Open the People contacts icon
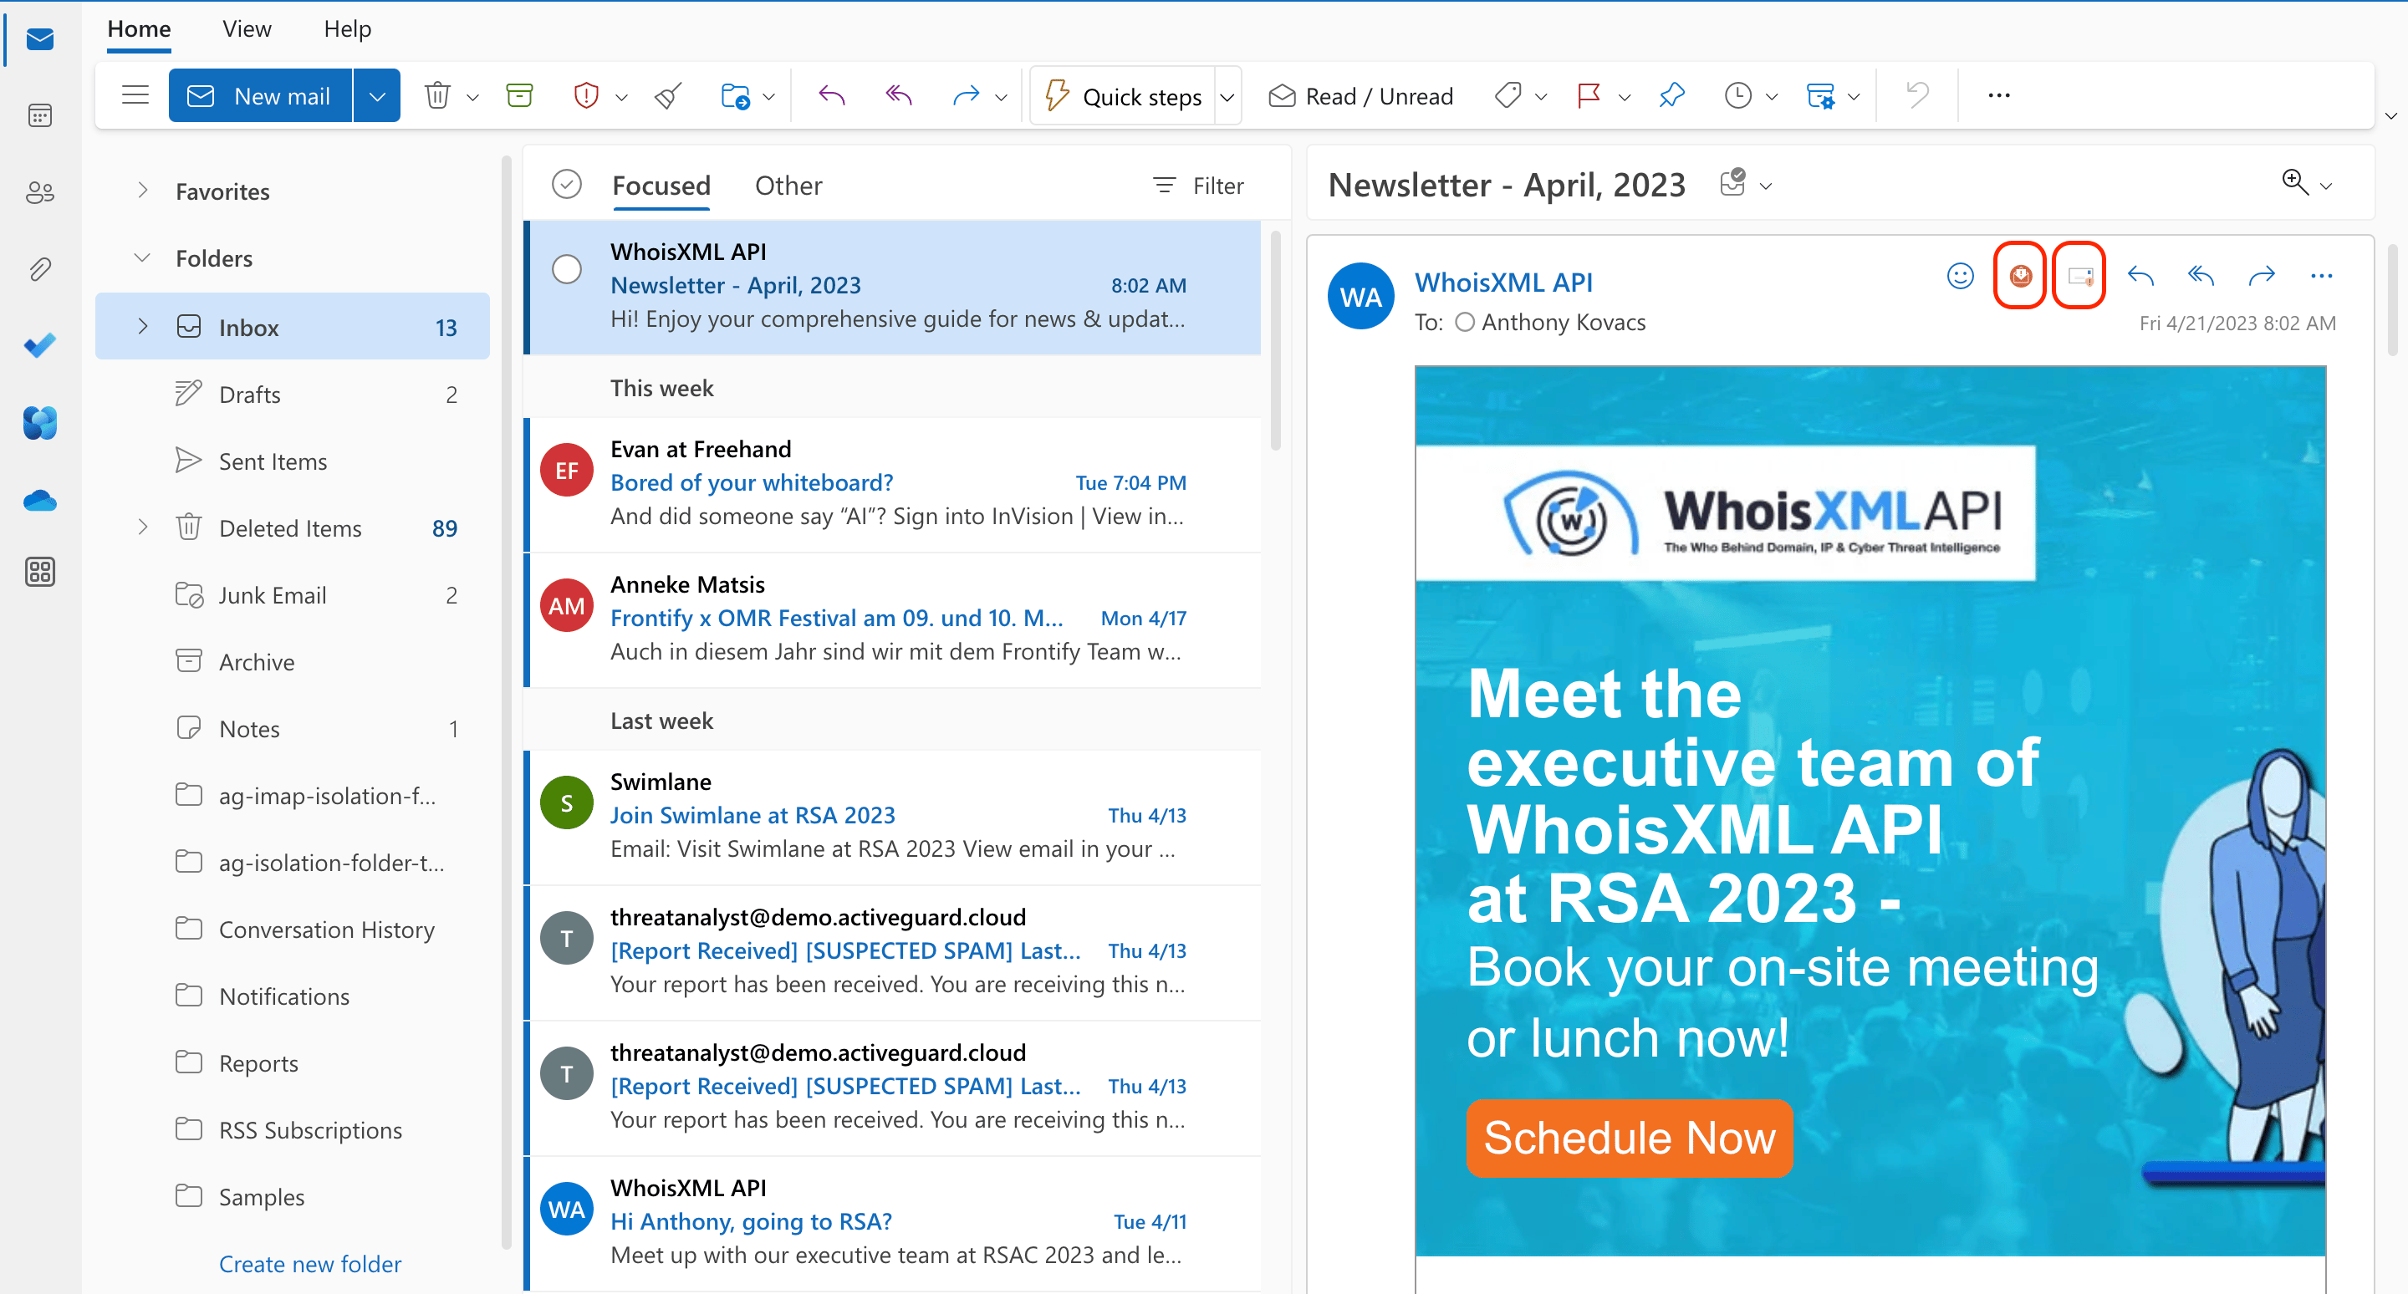Image resolution: width=2408 pixels, height=1294 pixels. click(x=40, y=192)
